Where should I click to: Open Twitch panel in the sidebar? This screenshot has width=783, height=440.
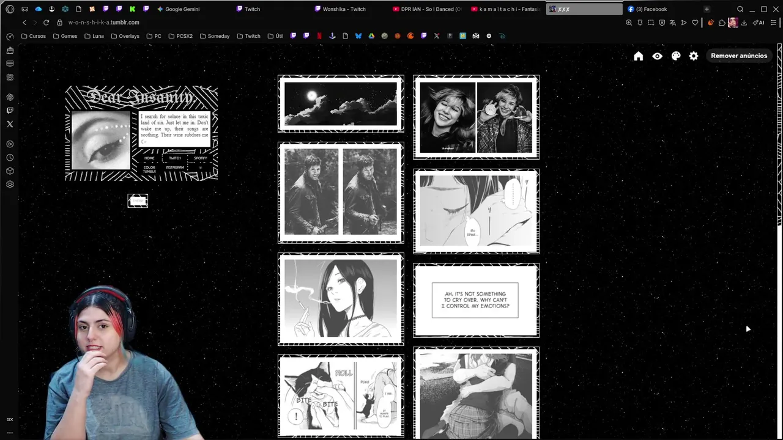point(10,111)
